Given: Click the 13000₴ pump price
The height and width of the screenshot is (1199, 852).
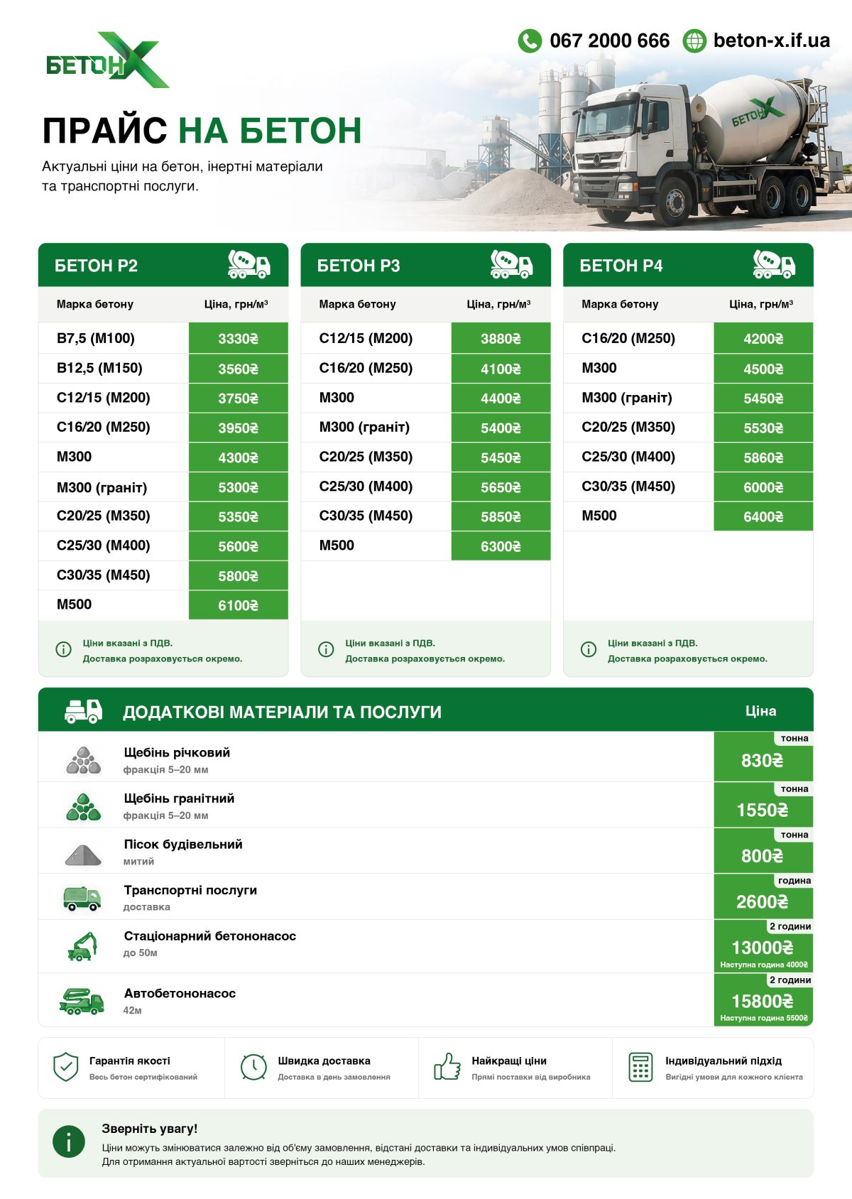Looking at the screenshot, I should pyautogui.click(x=763, y=948).
